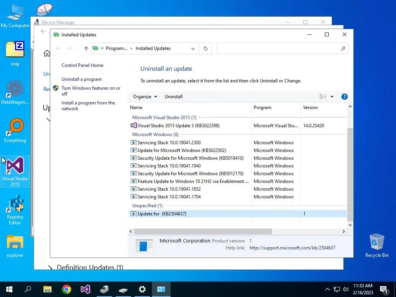The height and width of the screenshot is (297, 396).
Task: Click the Windows Start button
Action: [9, 289]
